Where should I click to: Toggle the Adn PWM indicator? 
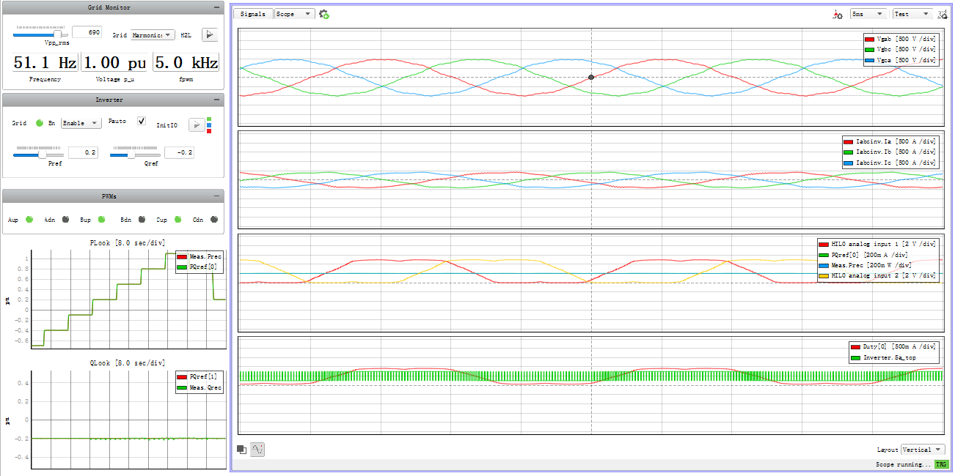66,219
